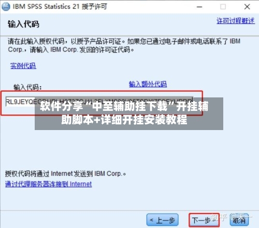Click the 输入代码 heading text
The width and height of the screenshot is (259, 228).
pos(23,24)
